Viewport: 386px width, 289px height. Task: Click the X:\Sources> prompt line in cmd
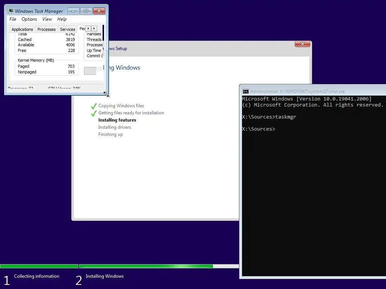(x=259, y=129)
